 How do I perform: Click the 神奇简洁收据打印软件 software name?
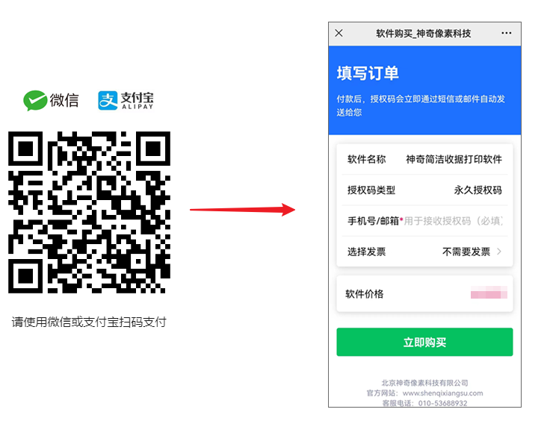(x=454, y=159)
